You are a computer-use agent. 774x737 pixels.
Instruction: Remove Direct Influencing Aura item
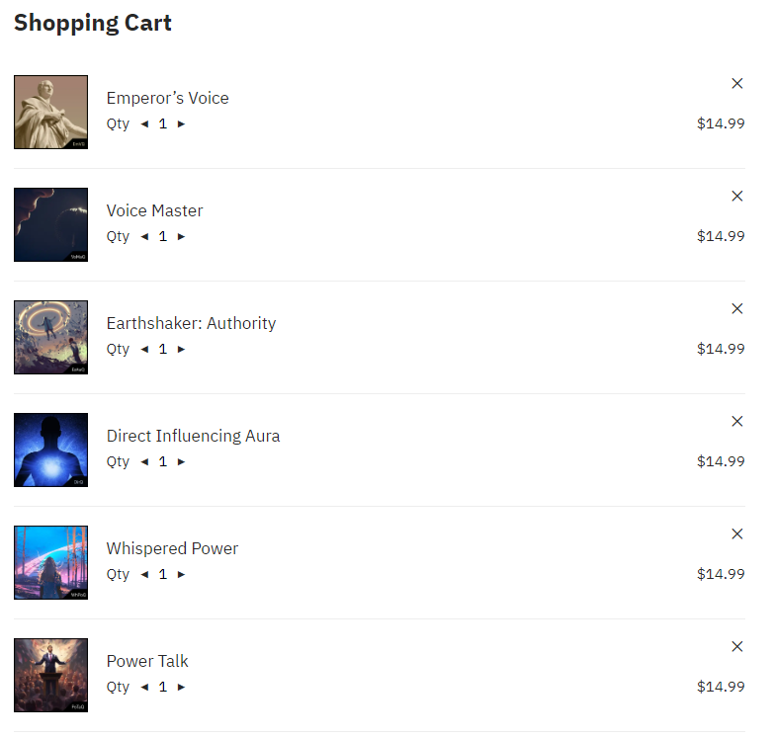coord(737,421)
